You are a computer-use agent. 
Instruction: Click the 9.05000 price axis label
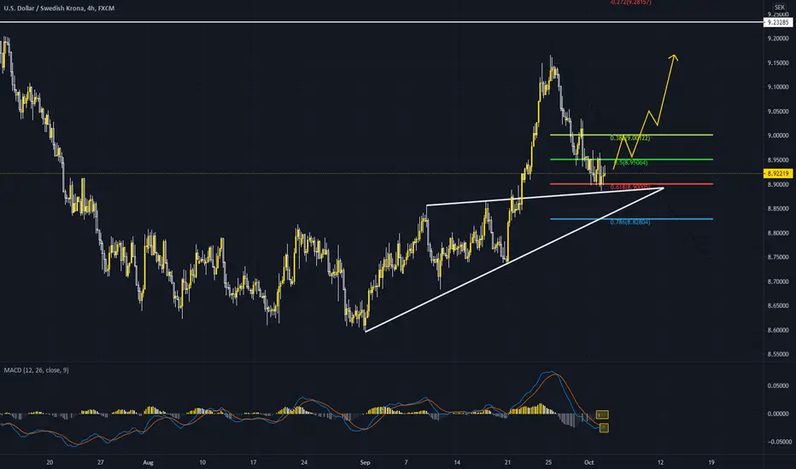(x=778, y=112)
